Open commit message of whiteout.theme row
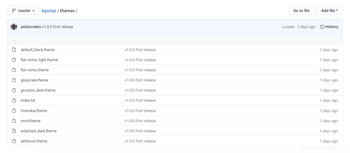This screenshot has height=153, width=350. (140, 141)
